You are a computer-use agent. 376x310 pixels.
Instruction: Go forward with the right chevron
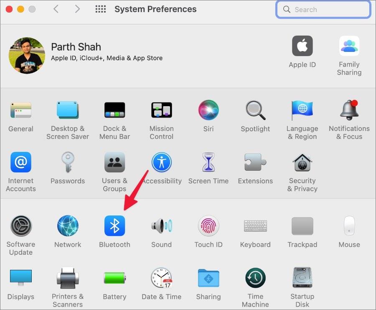pos(77,9)
